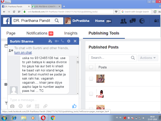The height and width of the screenshot is (121, 161).
Task: Open DrPratibha profile picture
Action: tap(68, 21)
